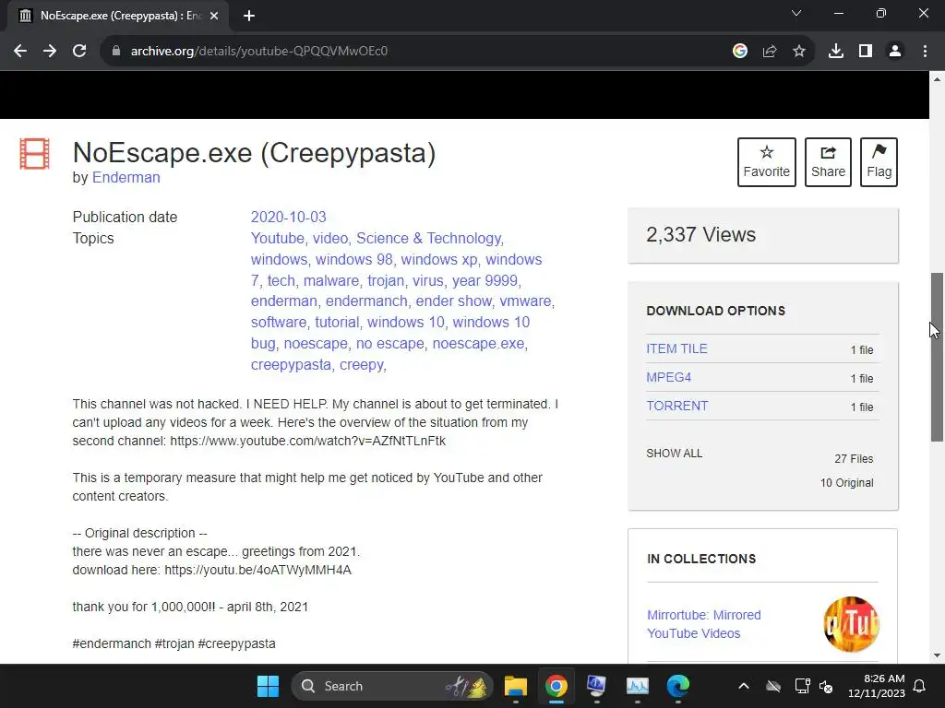Open network status in system tray
Screen dimensions: 945x708
pyautogui.click(x=802, y=686)
